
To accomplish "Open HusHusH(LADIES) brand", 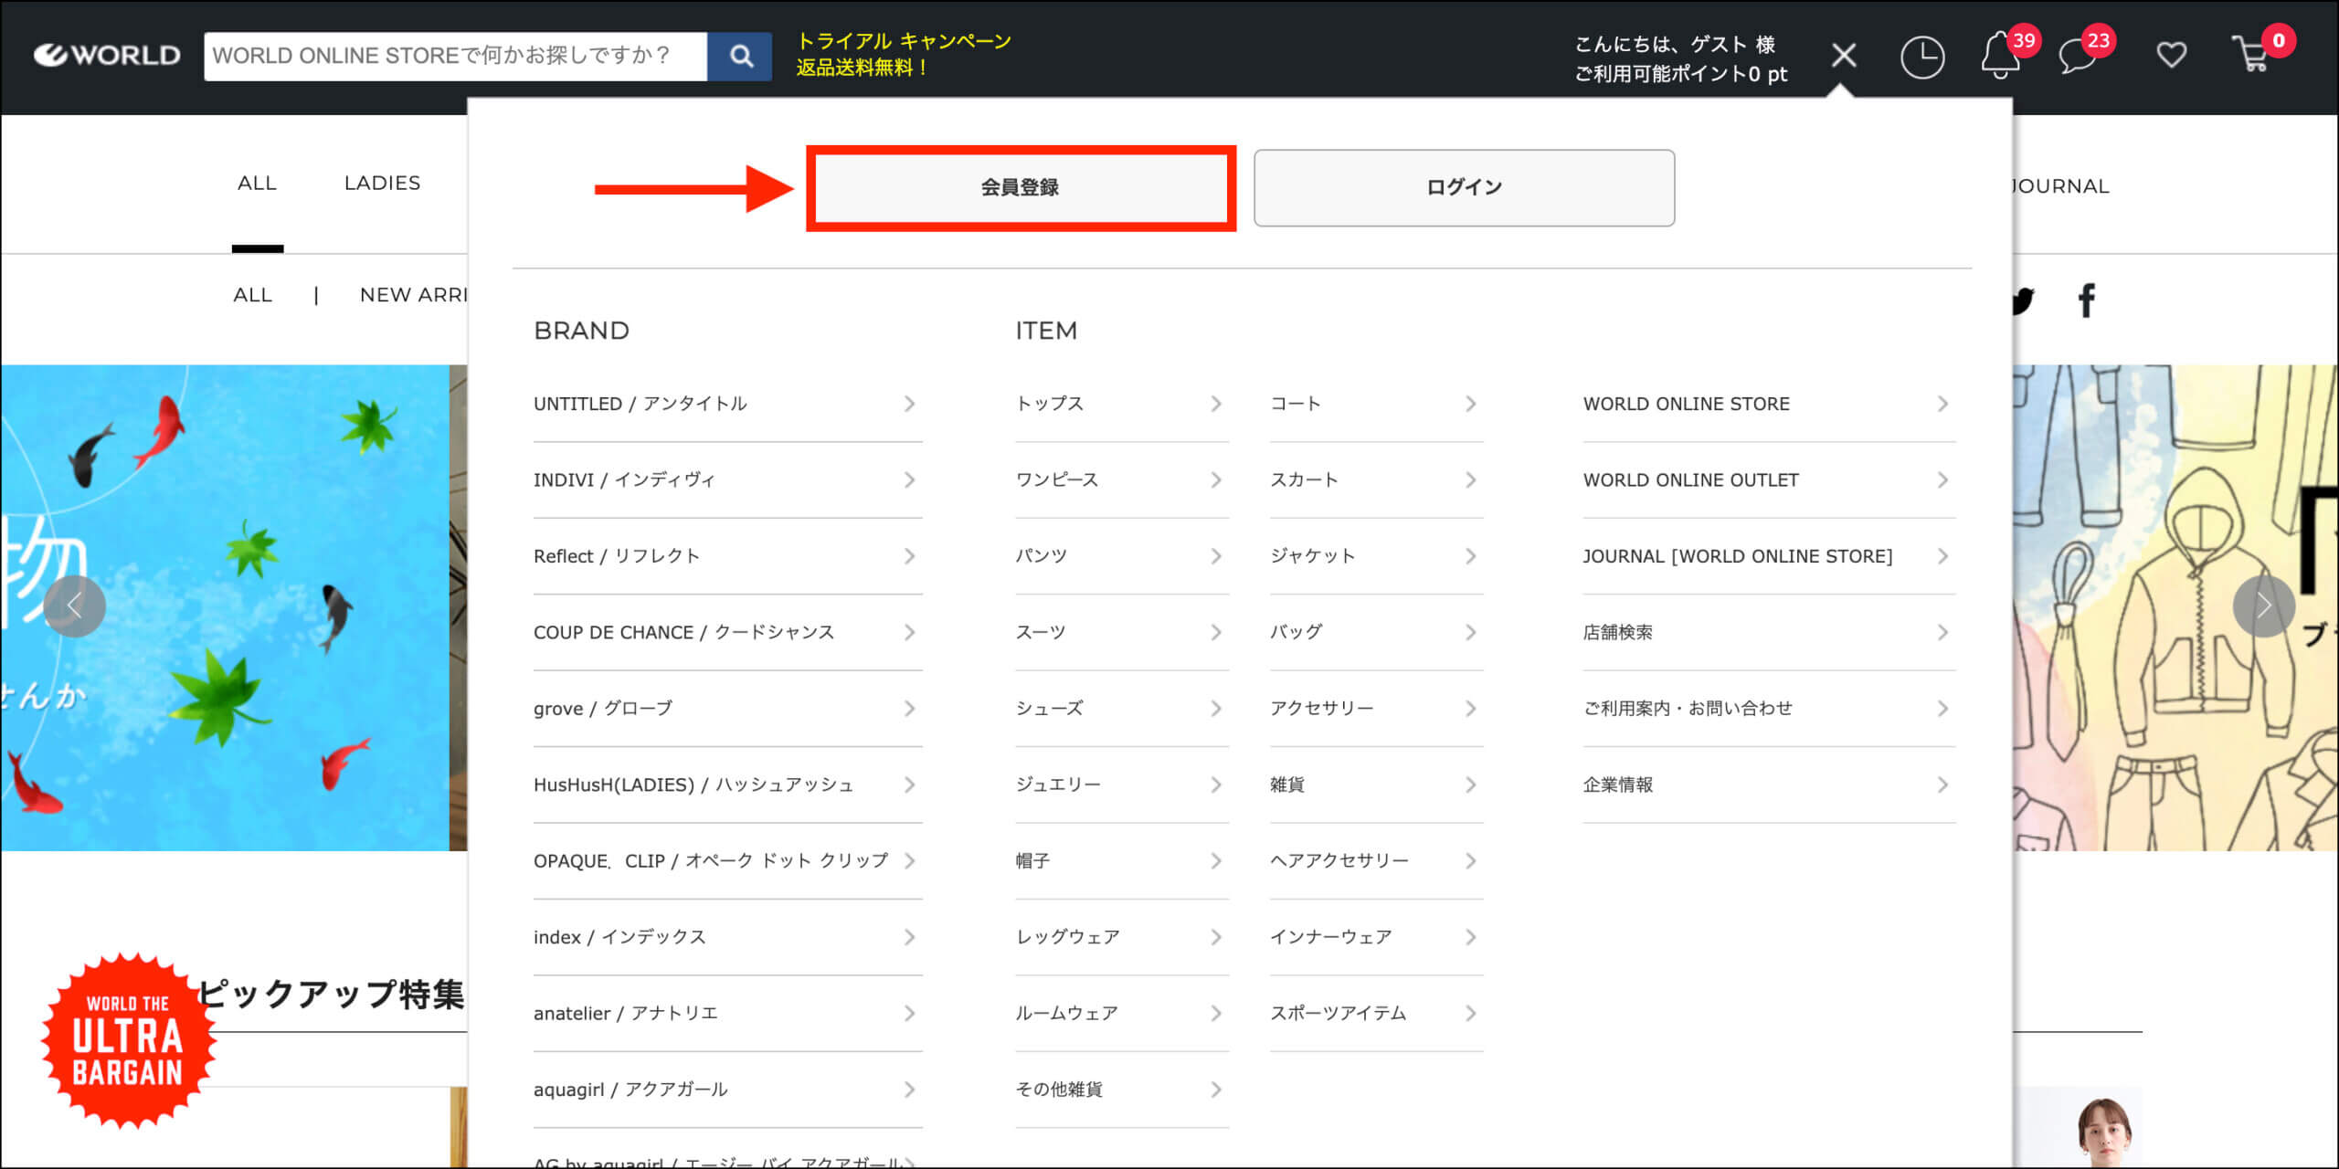I will coord(727,785).
